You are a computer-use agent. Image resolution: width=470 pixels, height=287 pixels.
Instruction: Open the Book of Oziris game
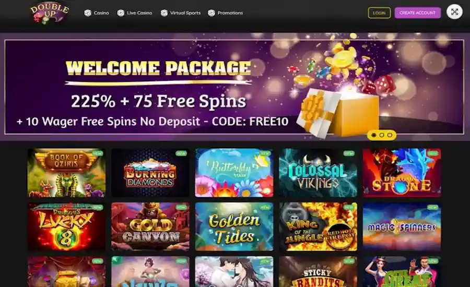click(66, 173)
